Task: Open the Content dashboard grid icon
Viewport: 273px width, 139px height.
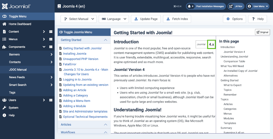Action: [51, 31]
